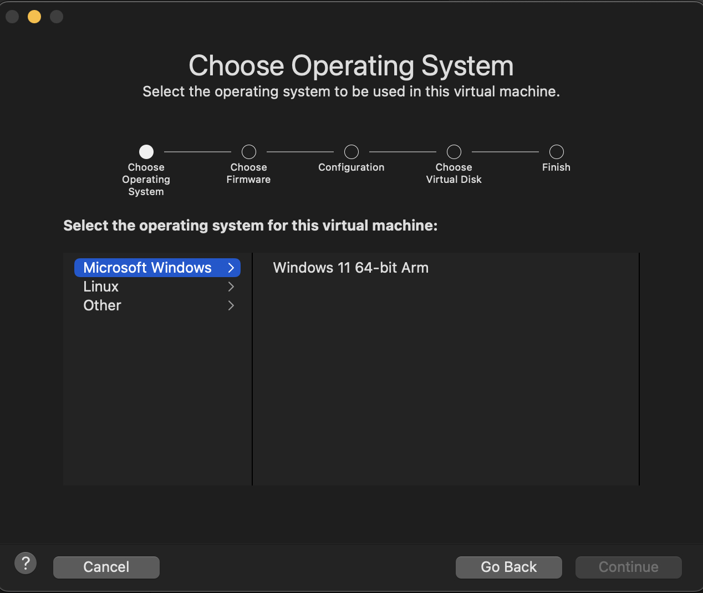703x593 pixels.
Task: Choose Windows 11 64-bit Arm
Action: pos(351,268)
